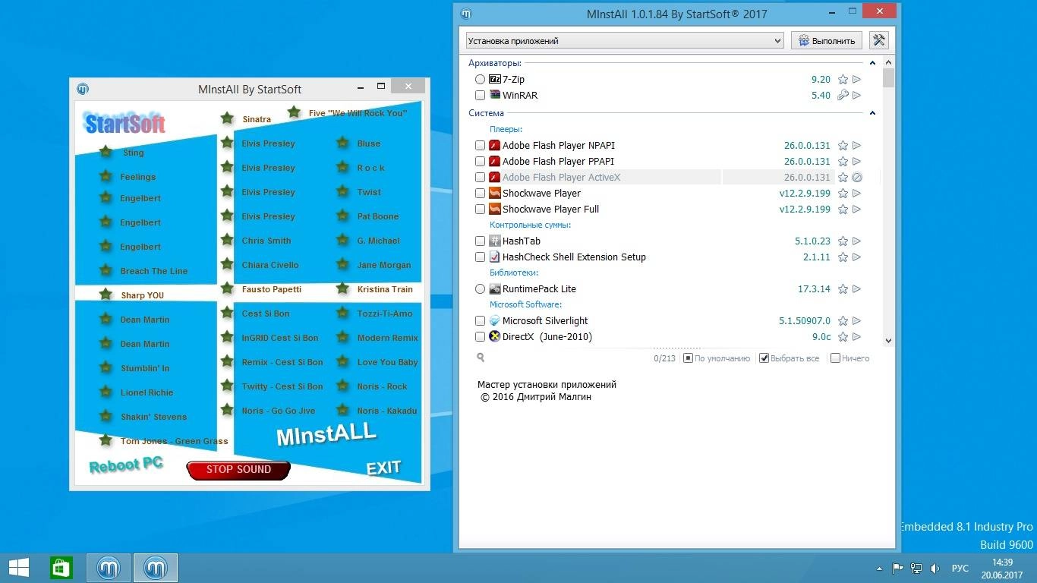Select the 7-Zip radio button
The height and width of the screenshot is (583, 1037).
(481, 79)
